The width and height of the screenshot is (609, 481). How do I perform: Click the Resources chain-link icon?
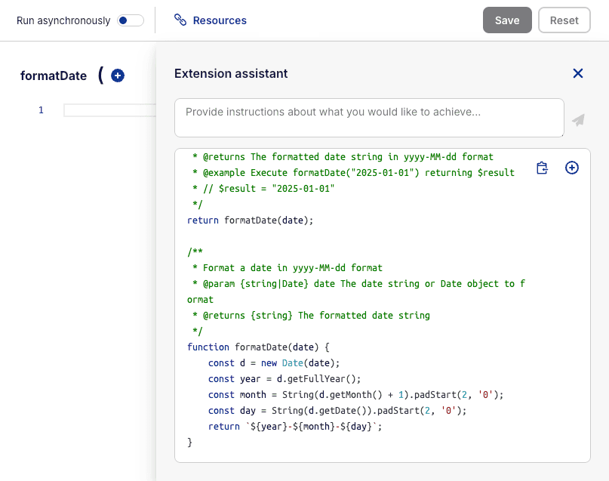point(180,20)
